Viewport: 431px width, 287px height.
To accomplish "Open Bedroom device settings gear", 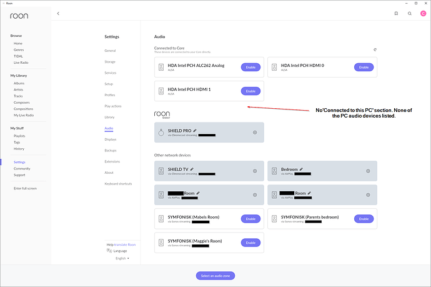I will (x=368, y=171).
